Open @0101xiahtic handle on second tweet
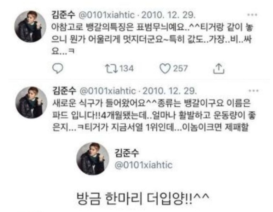 [108, 91]
